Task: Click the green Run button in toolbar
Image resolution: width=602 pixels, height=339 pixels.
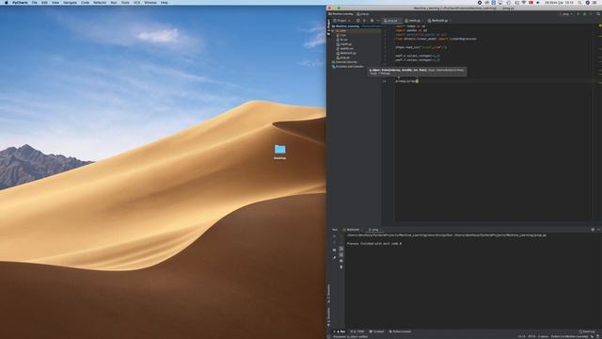Action: coord(578,14)
